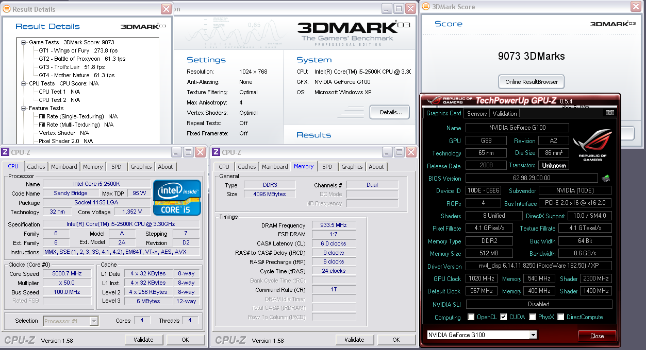Click the Online ResultBrowser button
646x350 pixels.
click(532, 82)
